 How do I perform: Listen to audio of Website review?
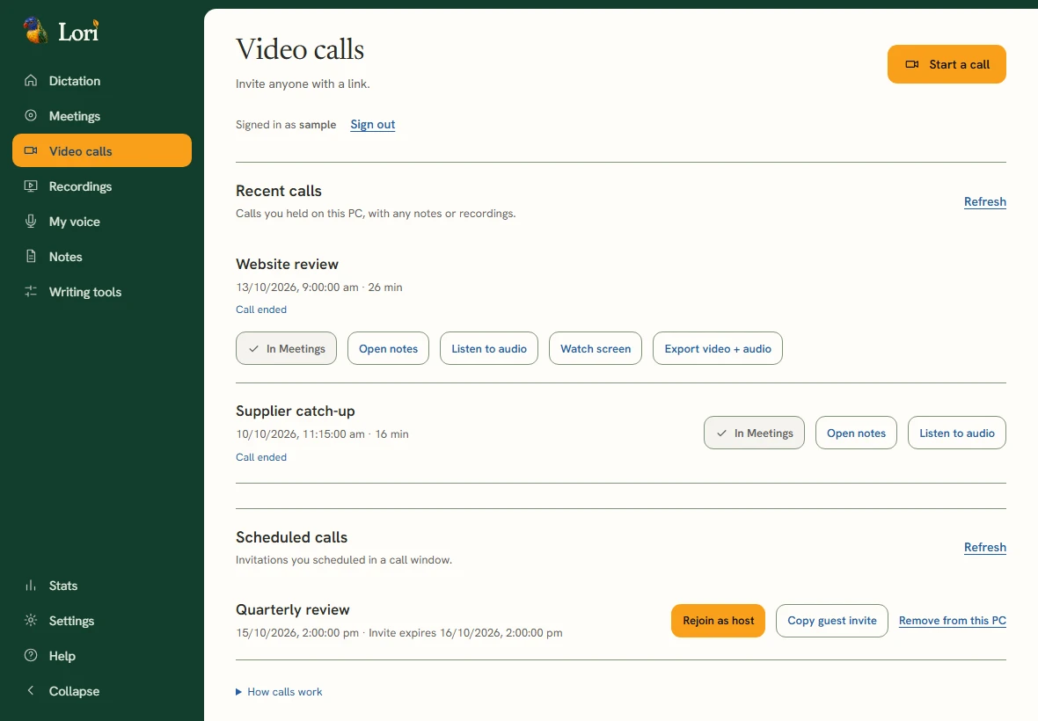489,348
